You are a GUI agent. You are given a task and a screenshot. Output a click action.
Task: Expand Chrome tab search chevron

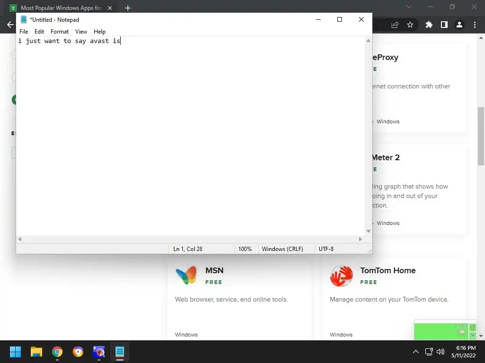pos(409,7)
